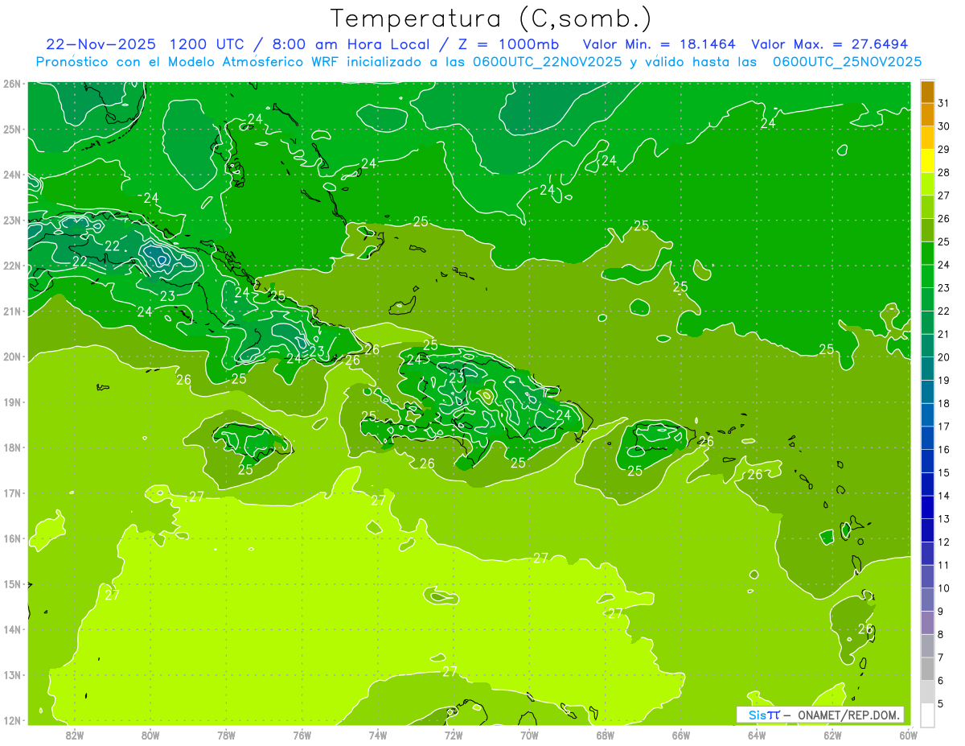This screenshot has width=965, height=746.
Task: Click the longitude label "68W"
Action: click(606, 735)
